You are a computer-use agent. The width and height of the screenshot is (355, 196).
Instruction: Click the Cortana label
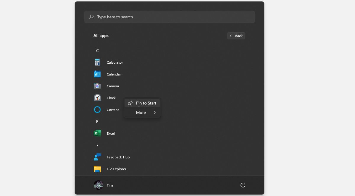tap(113, 110)
